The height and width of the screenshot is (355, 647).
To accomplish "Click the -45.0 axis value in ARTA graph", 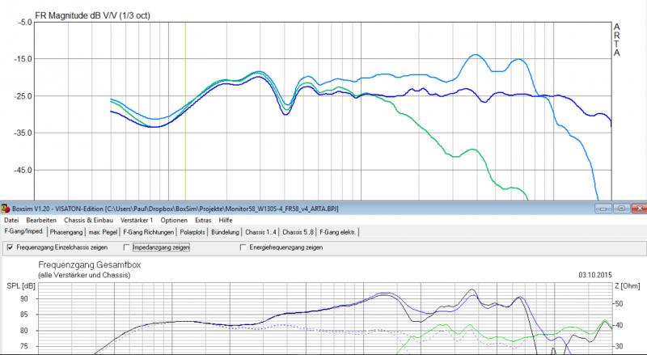I will 24,170.
